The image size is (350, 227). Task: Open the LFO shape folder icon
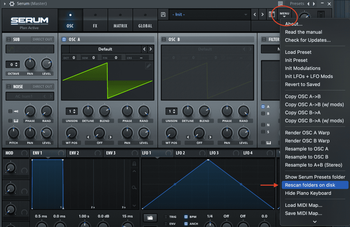tap(150, 218)
